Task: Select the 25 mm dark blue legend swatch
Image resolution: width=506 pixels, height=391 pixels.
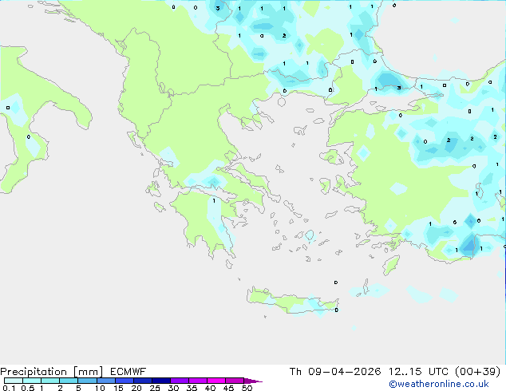Action: pyautogui.click(x=160, y=381)
